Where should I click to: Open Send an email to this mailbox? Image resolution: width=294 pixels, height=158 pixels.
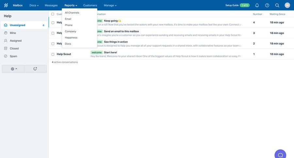click(122, 31)
